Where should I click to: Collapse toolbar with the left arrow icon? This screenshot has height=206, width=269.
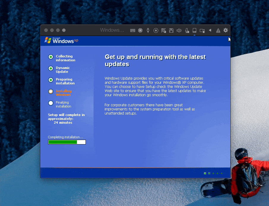[x=210, y=30]
